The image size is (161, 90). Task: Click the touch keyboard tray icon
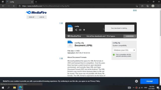tap(129, 88)
